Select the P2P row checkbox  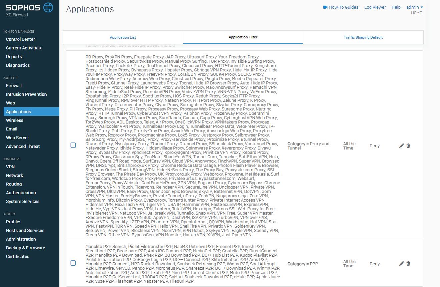73,263
